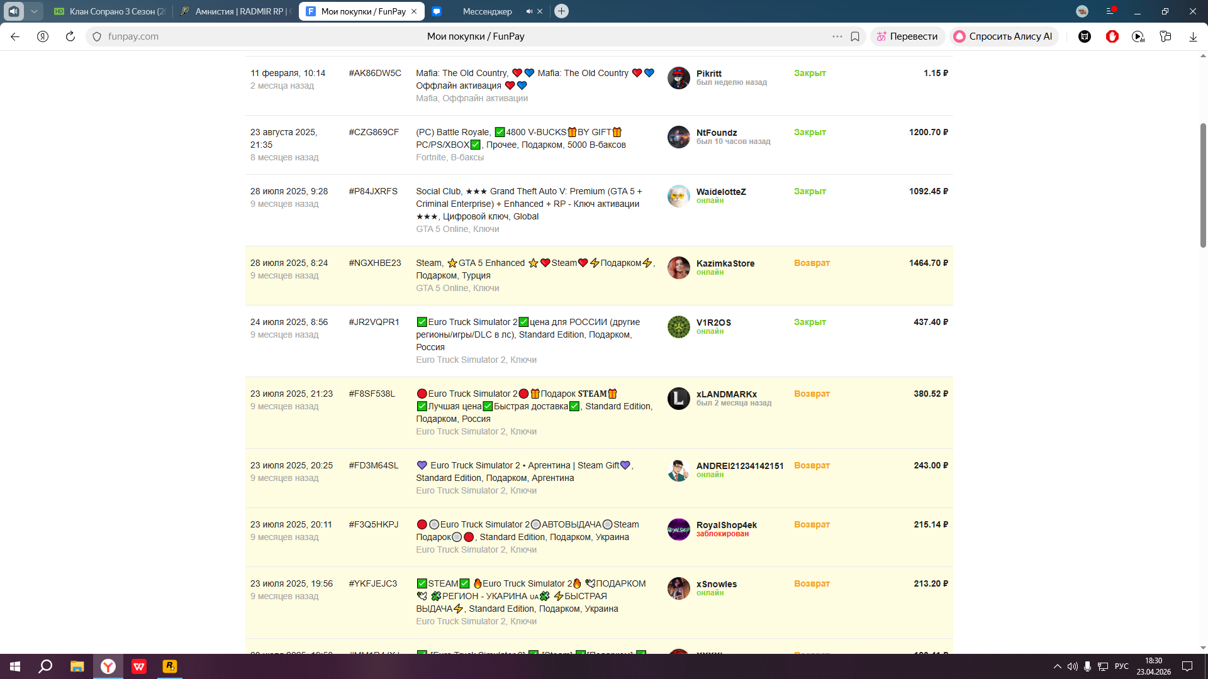Bookmark this page with bookmark icon
Screen dimensions: 1208x679
[855, 36]
